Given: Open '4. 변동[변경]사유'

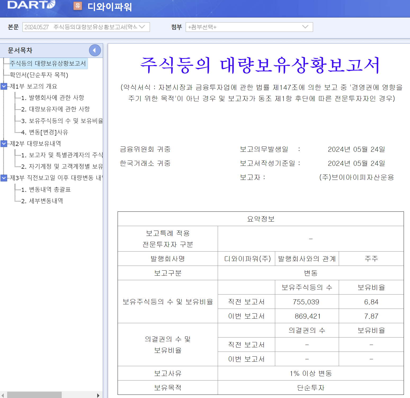Looking at the screenshot, I should [x=44, y=132].
